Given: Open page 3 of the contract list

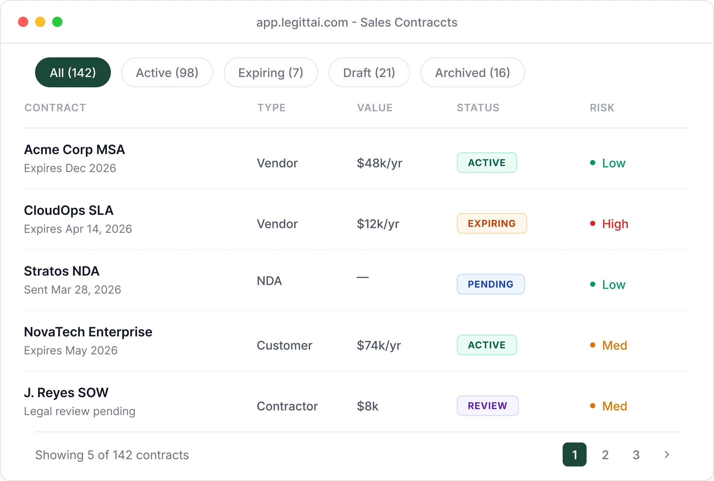Looking at the screenshot, I should tap(636, 455).
